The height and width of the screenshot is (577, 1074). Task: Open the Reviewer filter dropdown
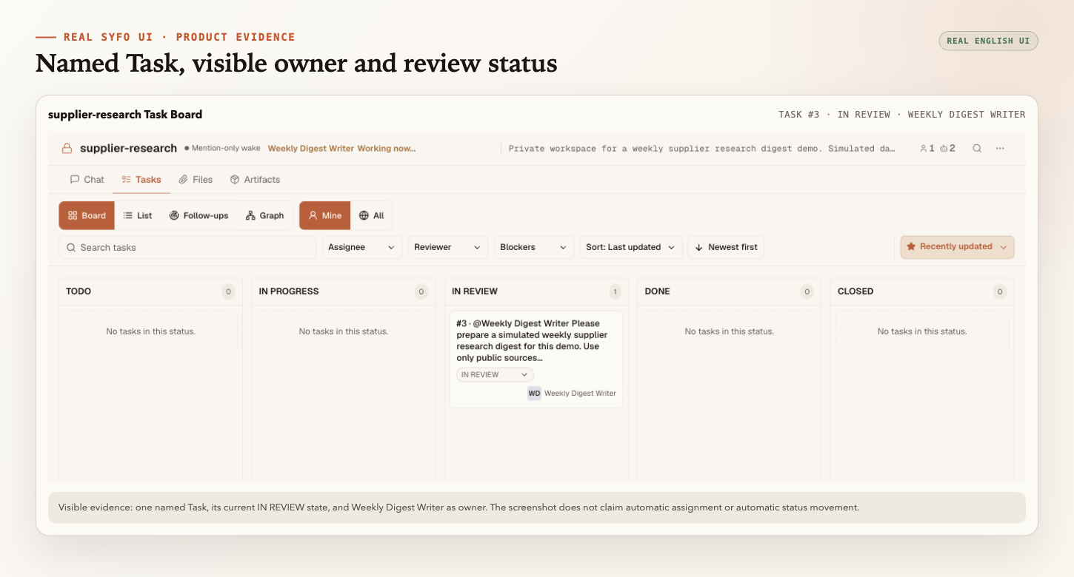point(448,247)
